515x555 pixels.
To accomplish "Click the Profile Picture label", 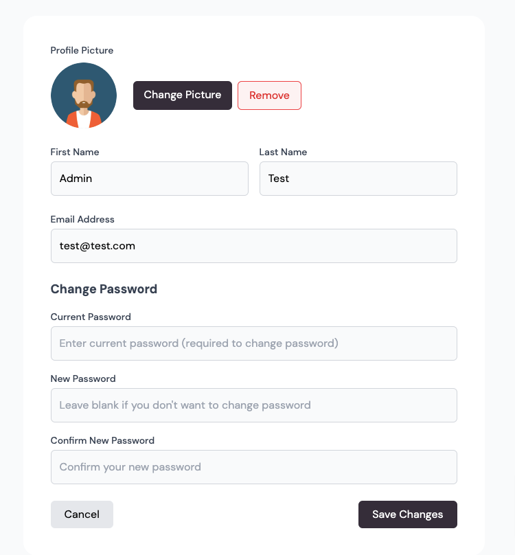I will tap(82, 50).
